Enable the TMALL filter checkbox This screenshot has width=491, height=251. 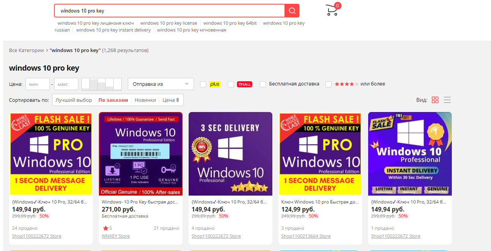coord(231,84)
